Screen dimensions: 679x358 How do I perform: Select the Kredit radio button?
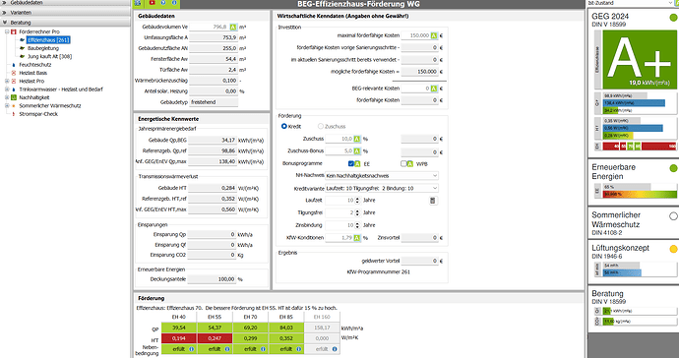click(284, 126)
